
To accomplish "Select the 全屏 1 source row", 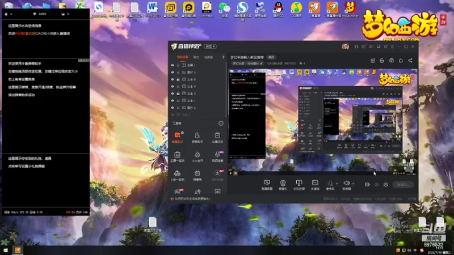I will tap(198, 65).
